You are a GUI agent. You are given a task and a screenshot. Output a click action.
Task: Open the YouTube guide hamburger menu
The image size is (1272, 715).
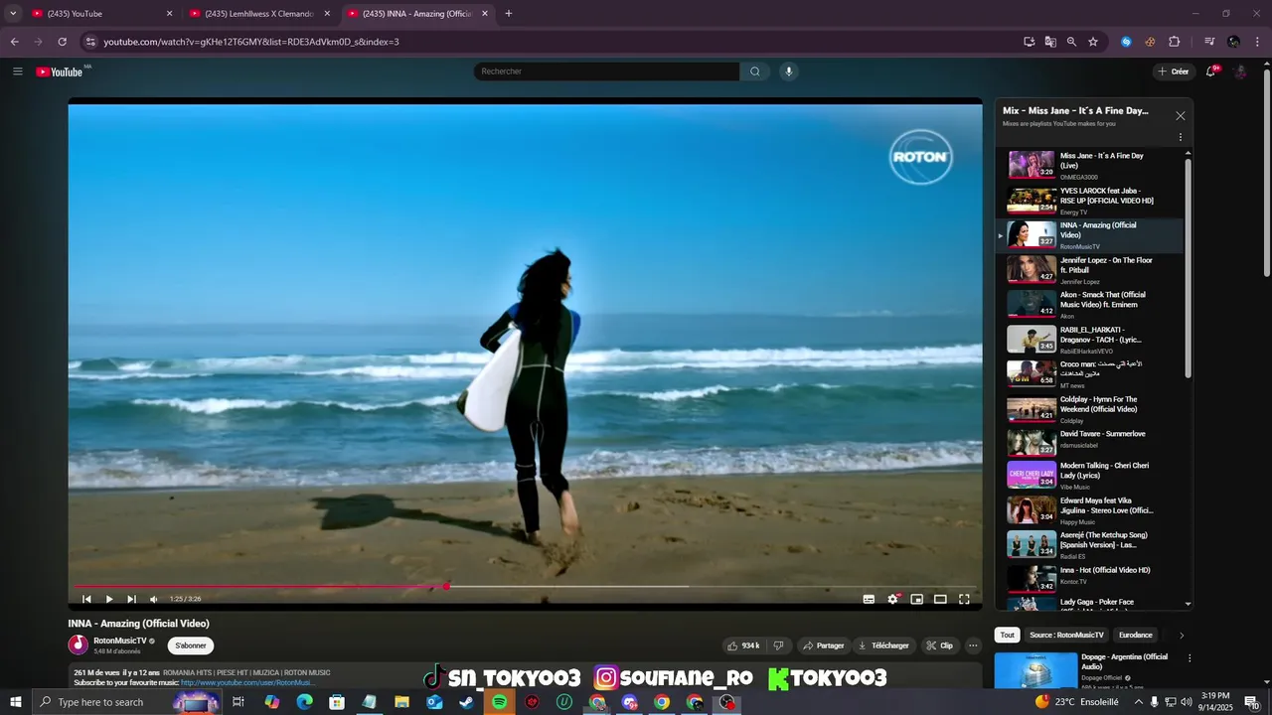tap(17, 71)
